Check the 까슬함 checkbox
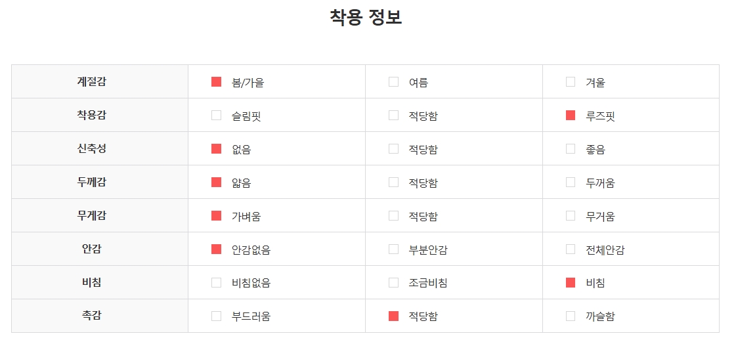Image resolution: width=736 pixels, height=342 pixels. point(571,316)
